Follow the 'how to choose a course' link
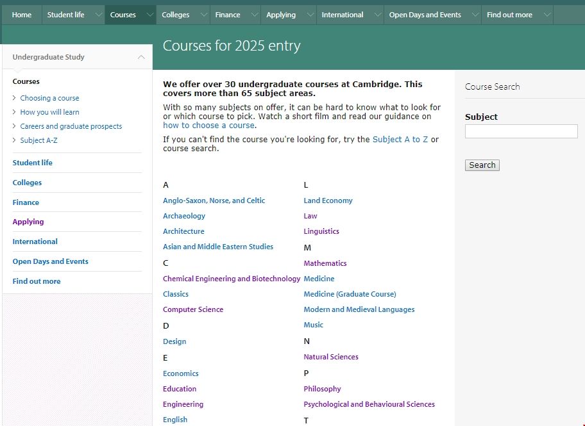Image resolution: width=585 pixels, height=426 pixels. (x=208, y=126)
